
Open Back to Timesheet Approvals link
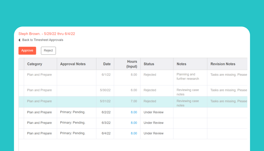43,40
